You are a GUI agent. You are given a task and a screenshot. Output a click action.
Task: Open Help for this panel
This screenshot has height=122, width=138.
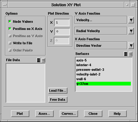(x=117, y=114)
